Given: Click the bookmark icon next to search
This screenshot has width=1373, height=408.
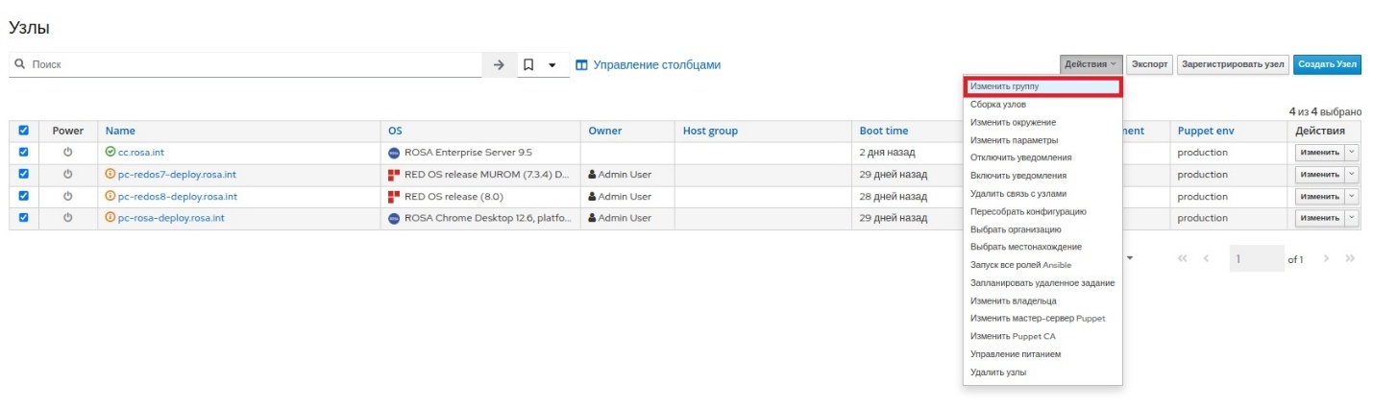Looking at the screenshot, I should click(528, 64).
